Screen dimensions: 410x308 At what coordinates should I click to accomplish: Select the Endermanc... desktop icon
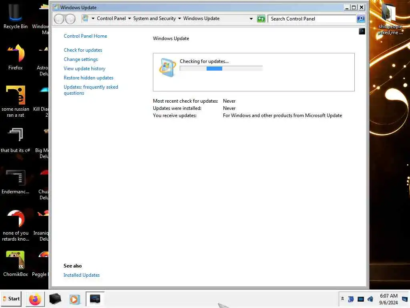tap(15, 182)
